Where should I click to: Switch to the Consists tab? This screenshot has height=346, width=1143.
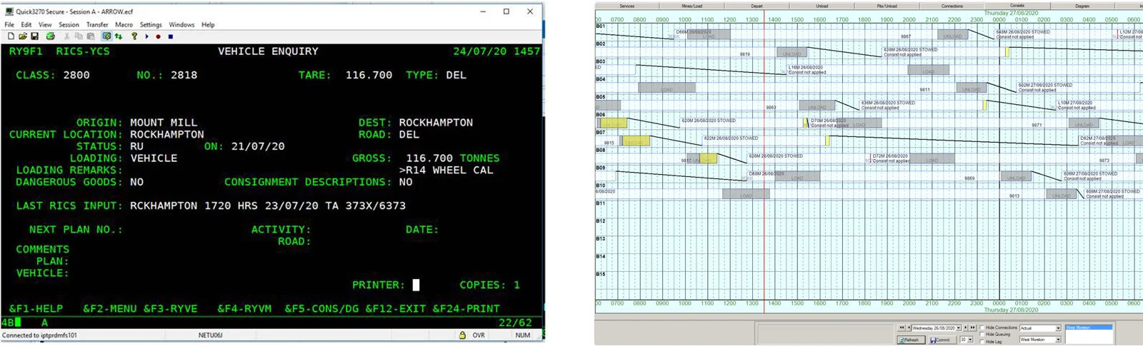point(1017,5)
